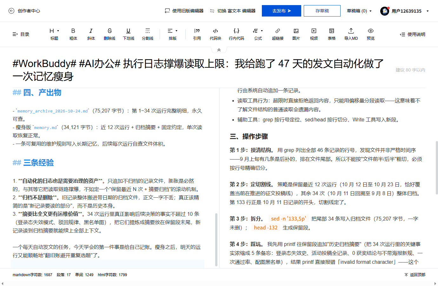This screenshot has height=286, width=438.
Task: Click the '## 三条经验' heading in editor
Action: [x=33, y=163]
